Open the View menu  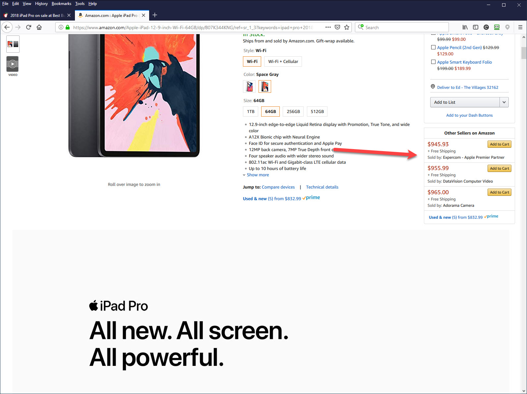[27, 4]
